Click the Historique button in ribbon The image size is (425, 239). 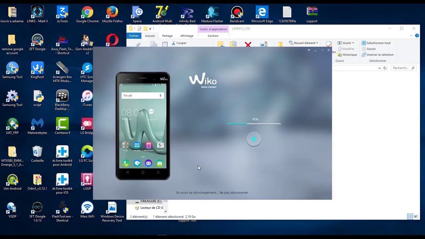(347, 55)
